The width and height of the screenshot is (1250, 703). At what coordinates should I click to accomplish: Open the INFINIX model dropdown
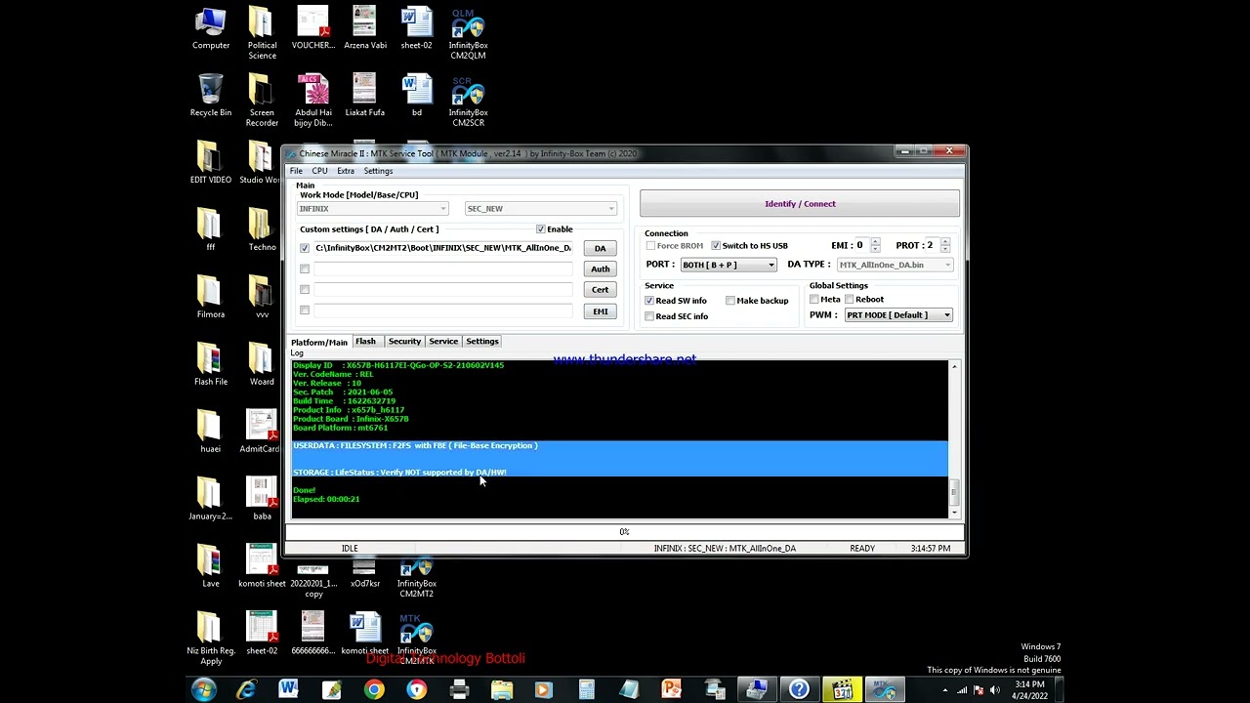point(372,209)
